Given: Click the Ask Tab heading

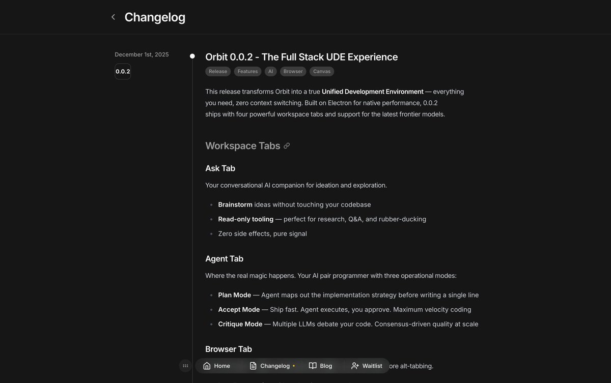Looking at the screenshot, I should coord(220,168).
